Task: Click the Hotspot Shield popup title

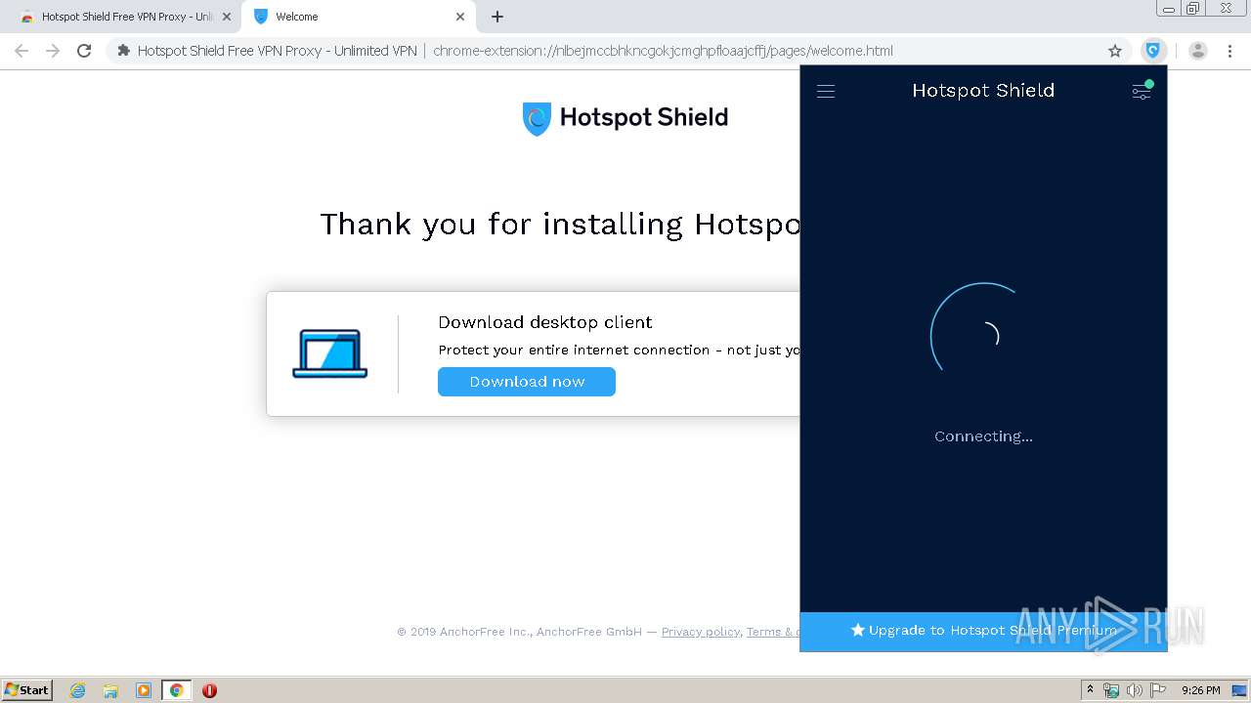Action: (x=983, y=91)
